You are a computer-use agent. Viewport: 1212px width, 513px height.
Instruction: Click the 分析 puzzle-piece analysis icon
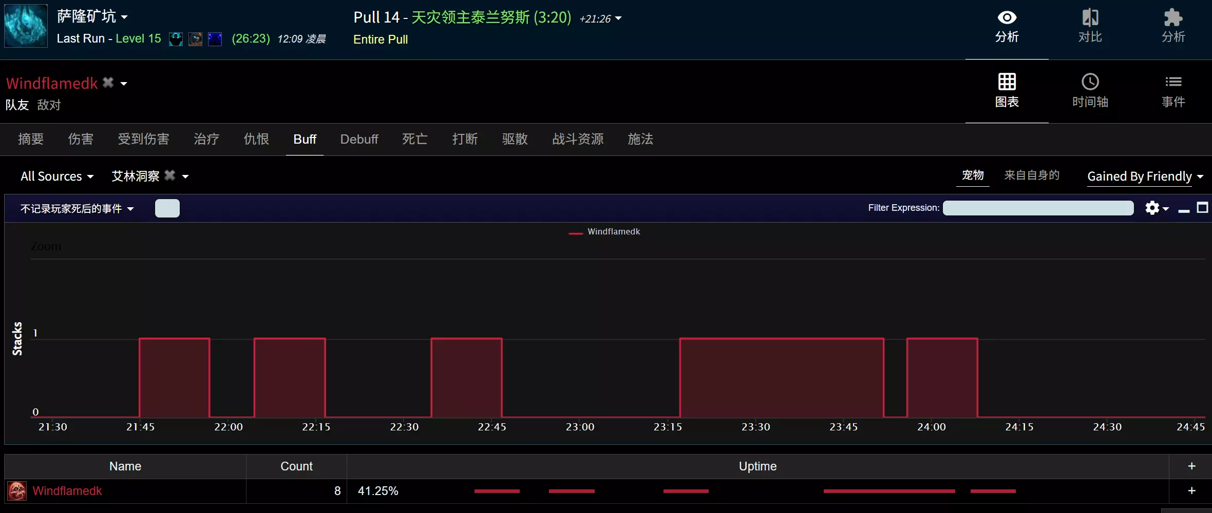pos(1173,26)
